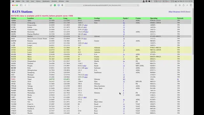The image size is (204, 115).
Task: Open the Help menu
Action: (x=67, y=1)
